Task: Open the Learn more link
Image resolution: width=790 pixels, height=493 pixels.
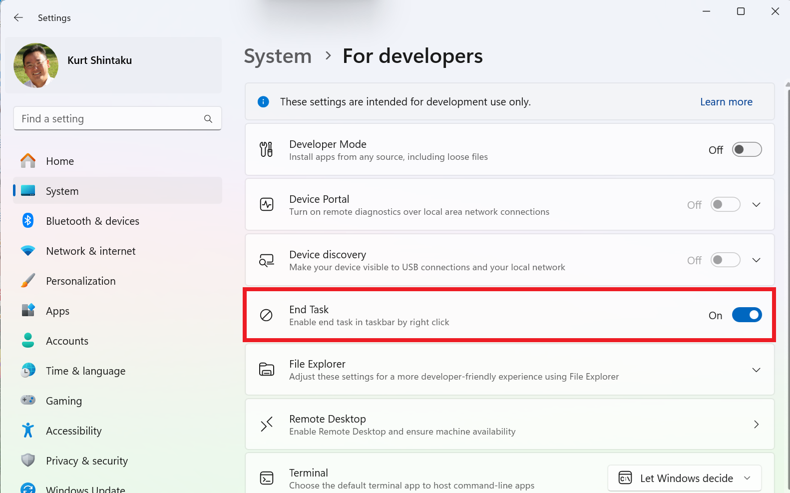Action: (x=726, y=102)
